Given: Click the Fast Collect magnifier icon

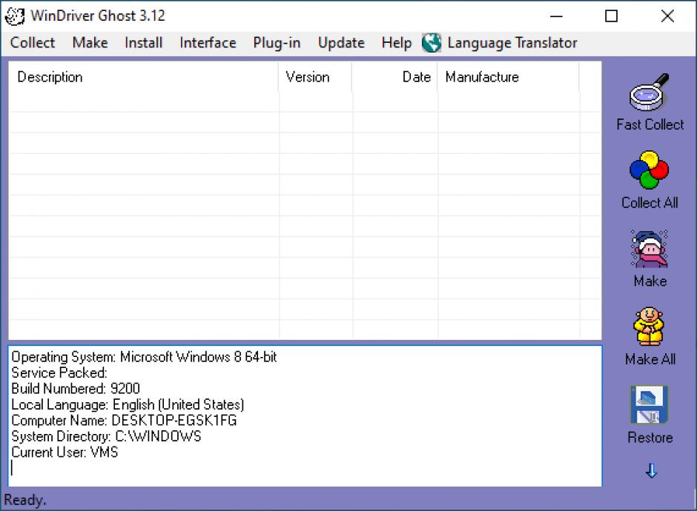Looking at the screenshot, I should tap(650, 93).
